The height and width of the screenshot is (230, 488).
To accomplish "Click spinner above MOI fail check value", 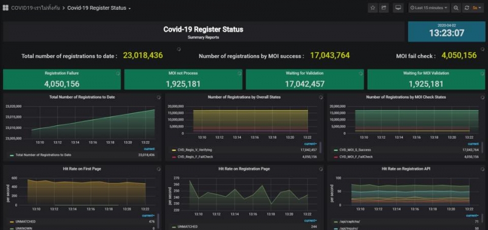I will (x=483, y=49).
